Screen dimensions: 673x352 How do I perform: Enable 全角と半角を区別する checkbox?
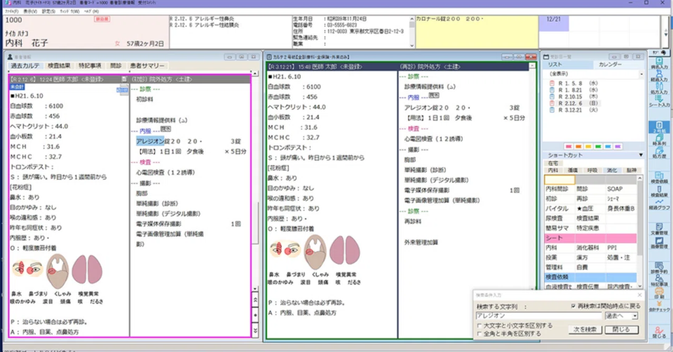(x=479, y=333)
